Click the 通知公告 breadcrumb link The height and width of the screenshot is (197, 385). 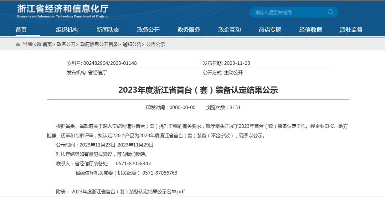tap(132, 45)
